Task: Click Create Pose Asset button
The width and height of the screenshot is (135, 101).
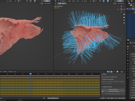Action: coord(113,89)
